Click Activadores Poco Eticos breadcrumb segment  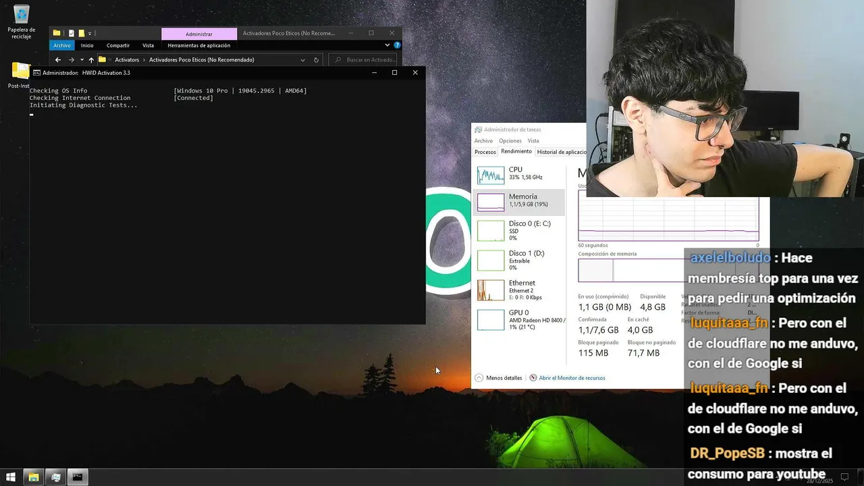(201, 60)
